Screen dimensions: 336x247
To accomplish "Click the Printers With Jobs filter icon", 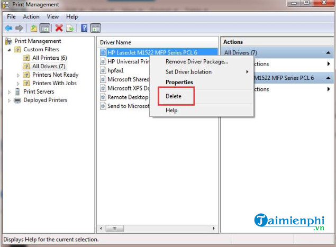I will (x=26, y=83).
